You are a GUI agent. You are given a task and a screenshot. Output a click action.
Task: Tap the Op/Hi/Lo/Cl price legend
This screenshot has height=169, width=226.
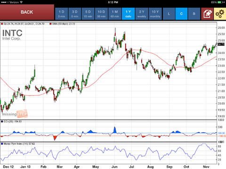click(23, 24)
